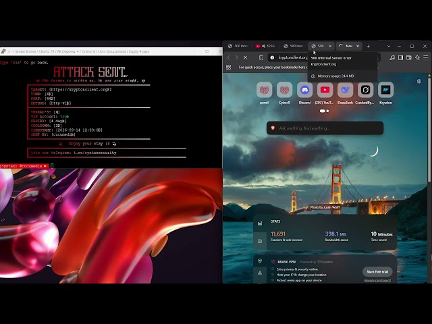Click the TARGET line in terminal

71,90
